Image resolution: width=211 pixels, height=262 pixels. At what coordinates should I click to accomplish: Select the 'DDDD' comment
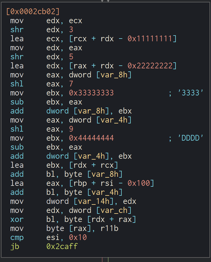click(x=191, y=138)
